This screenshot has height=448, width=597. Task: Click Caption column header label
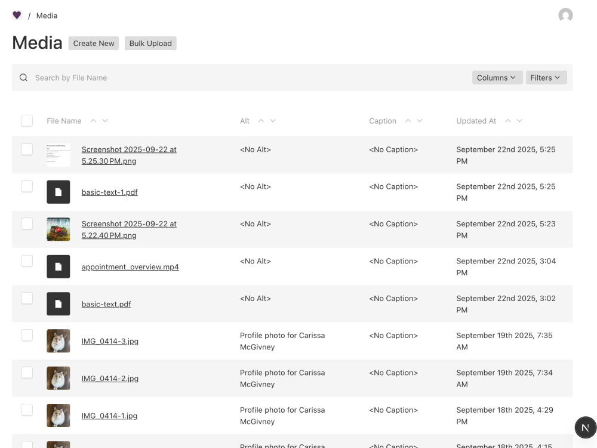pos(383,121)
